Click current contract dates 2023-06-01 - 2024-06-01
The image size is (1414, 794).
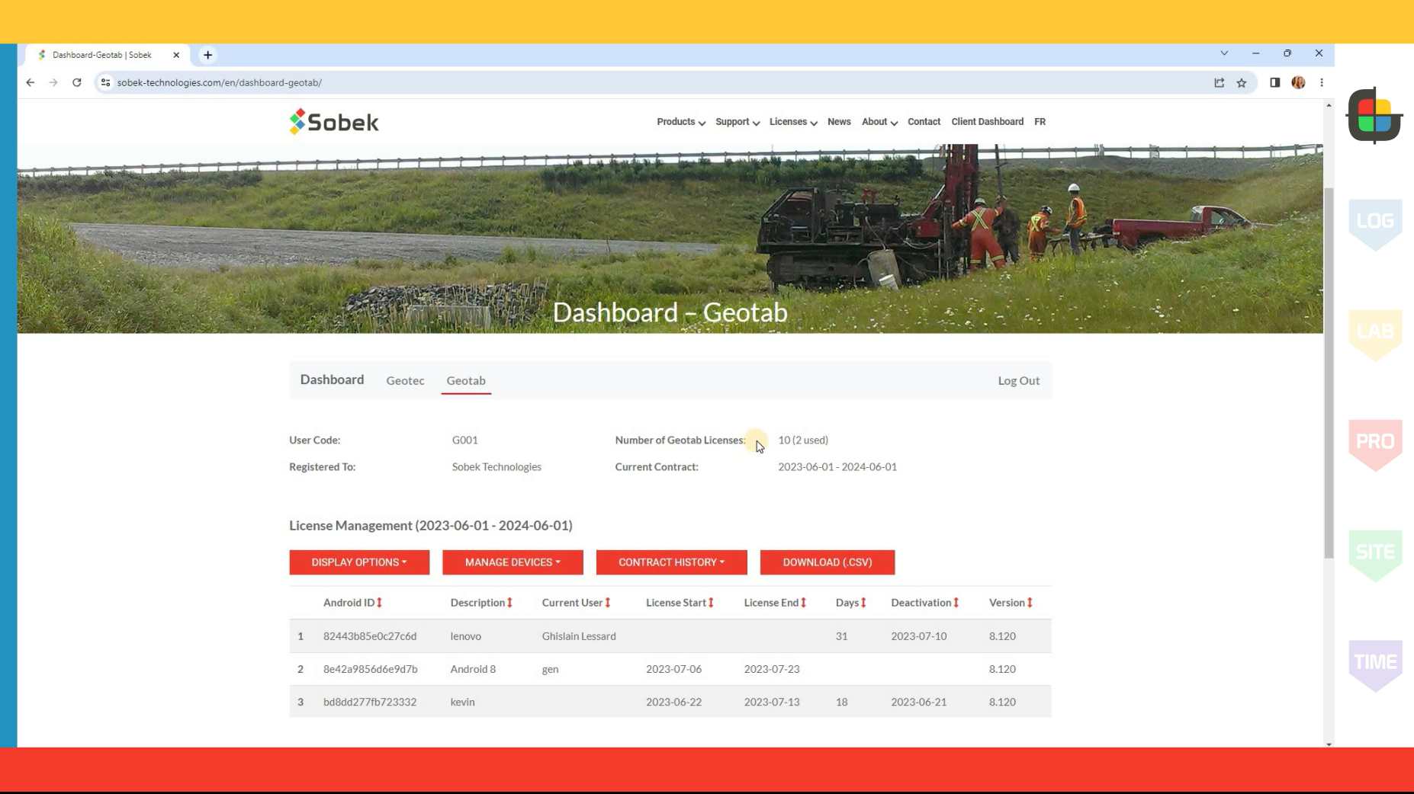click(x=837, y=467)
